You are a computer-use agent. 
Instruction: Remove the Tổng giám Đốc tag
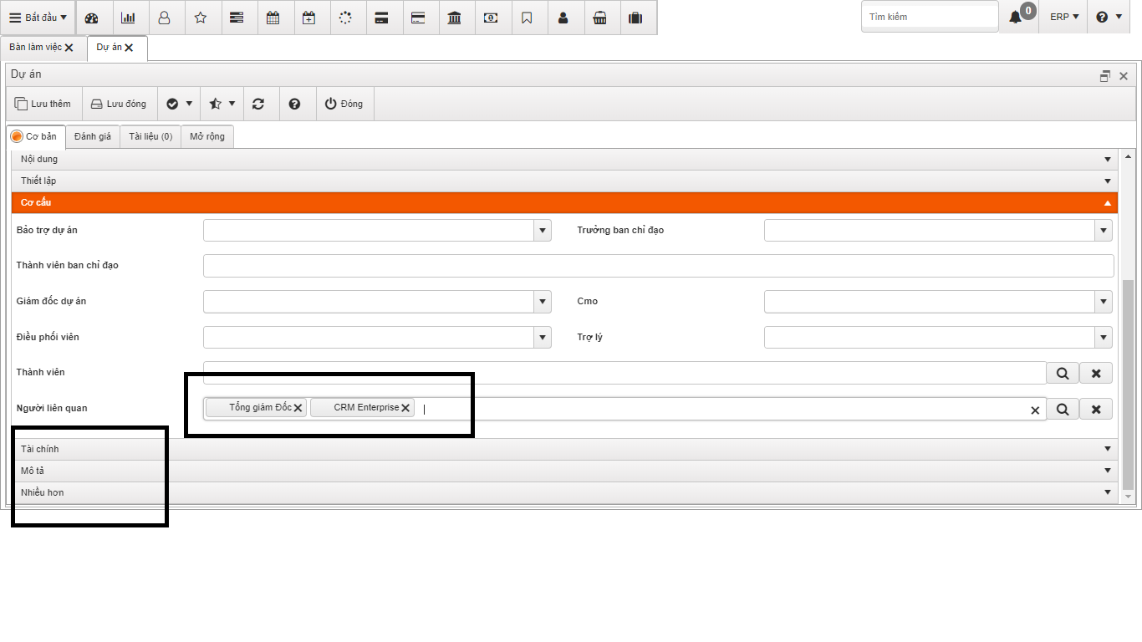coord(298,408)
